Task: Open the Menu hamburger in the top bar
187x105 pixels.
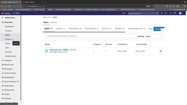Action: [16, 13]
